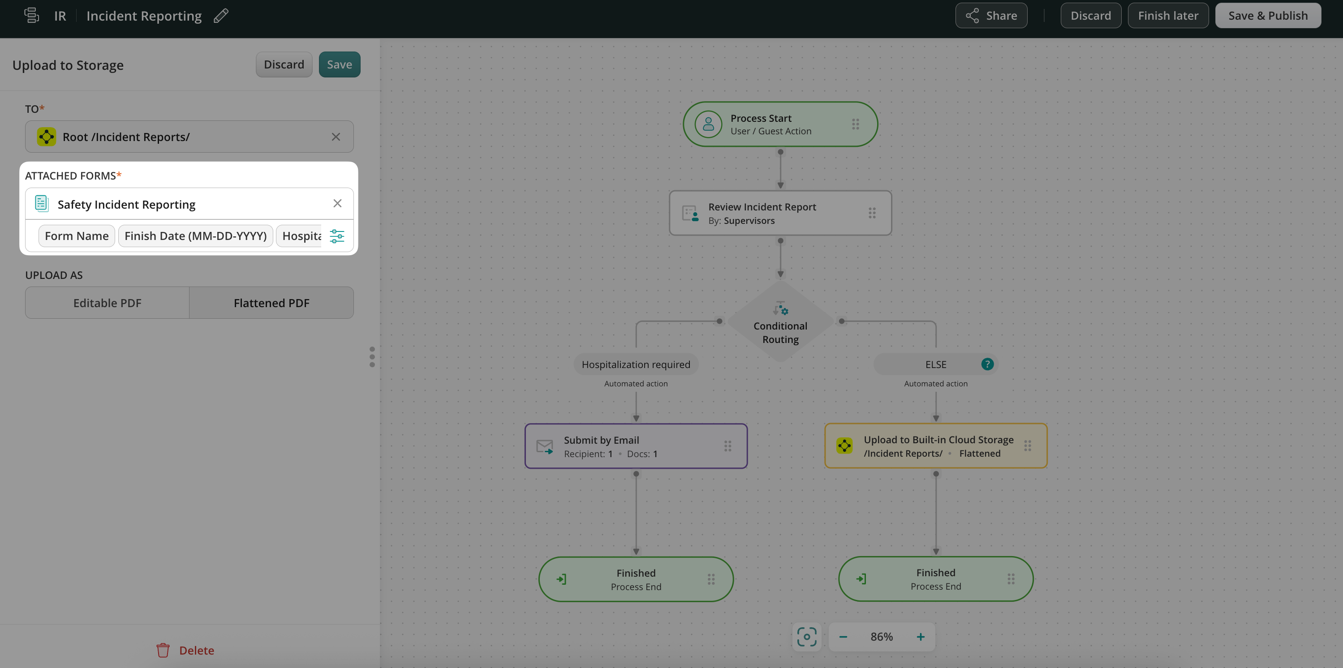This screenshot has height=668, width=1343.
Task: Click the side panel three-dot resize handle
Action: click(x=372, y=357)
